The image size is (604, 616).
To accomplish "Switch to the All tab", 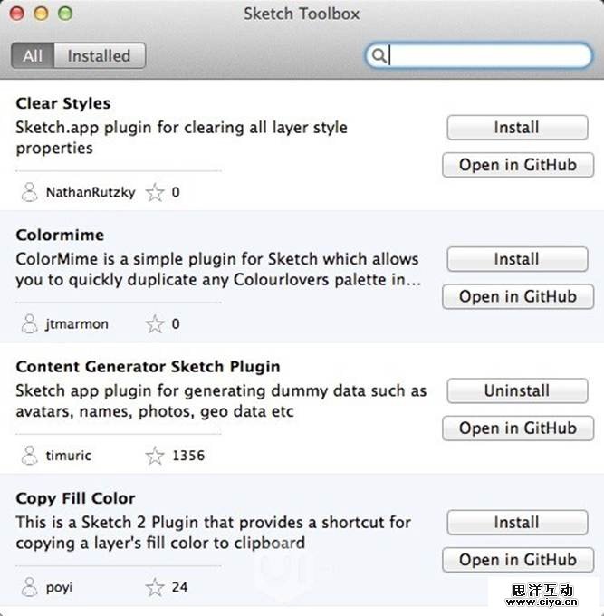I will coord(33,56).
